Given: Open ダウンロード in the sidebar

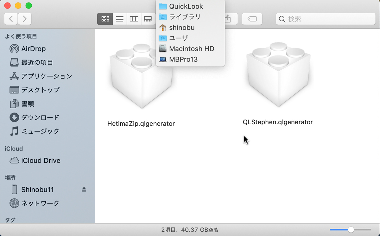Looking at the screenshot, I should point(47,117).
